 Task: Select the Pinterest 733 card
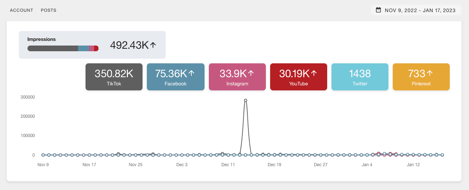click(421, 77)
